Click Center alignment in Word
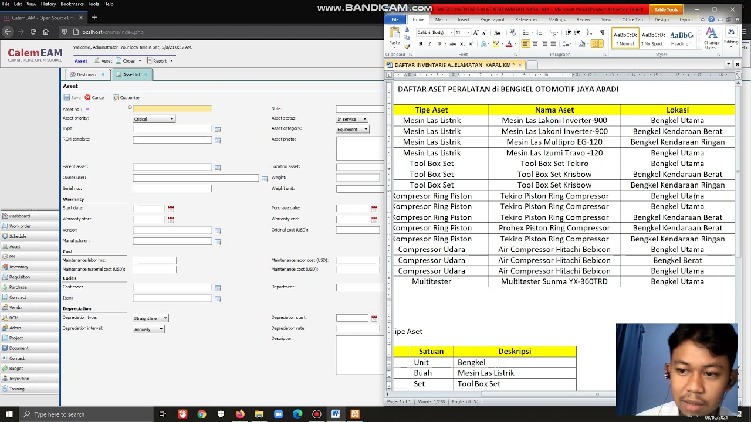Viewport: 751px width, 422px height. 535,44
